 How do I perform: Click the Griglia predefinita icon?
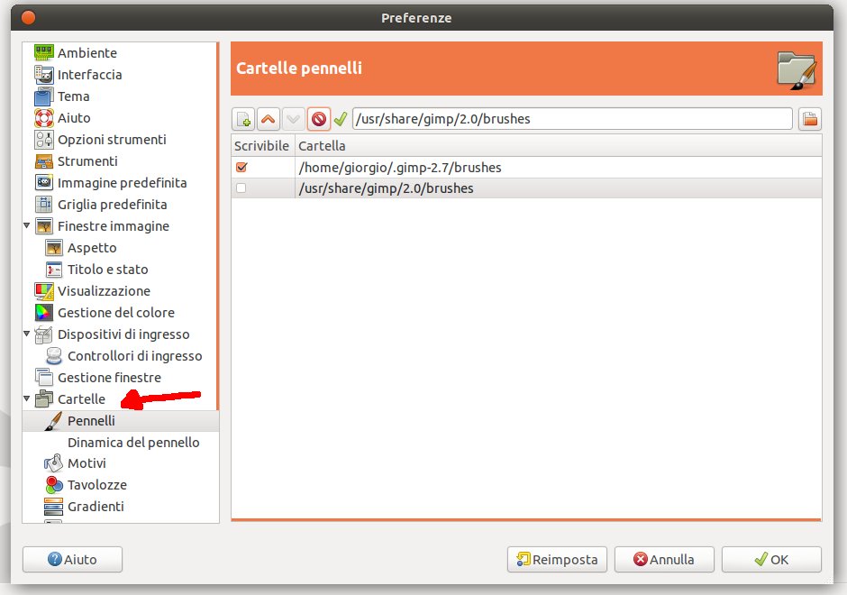[x=44, y=205]
